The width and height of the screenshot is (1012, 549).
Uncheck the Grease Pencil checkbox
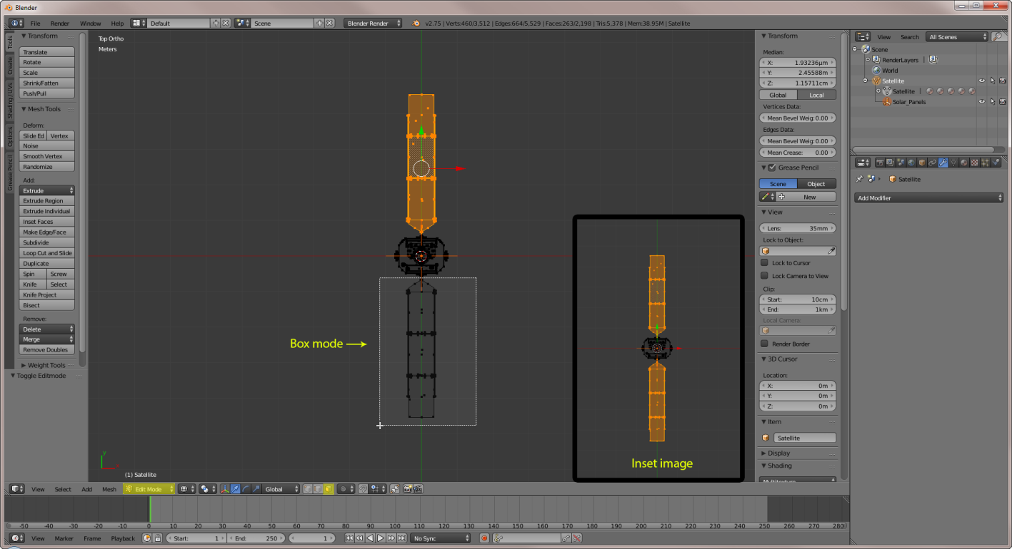771,168
